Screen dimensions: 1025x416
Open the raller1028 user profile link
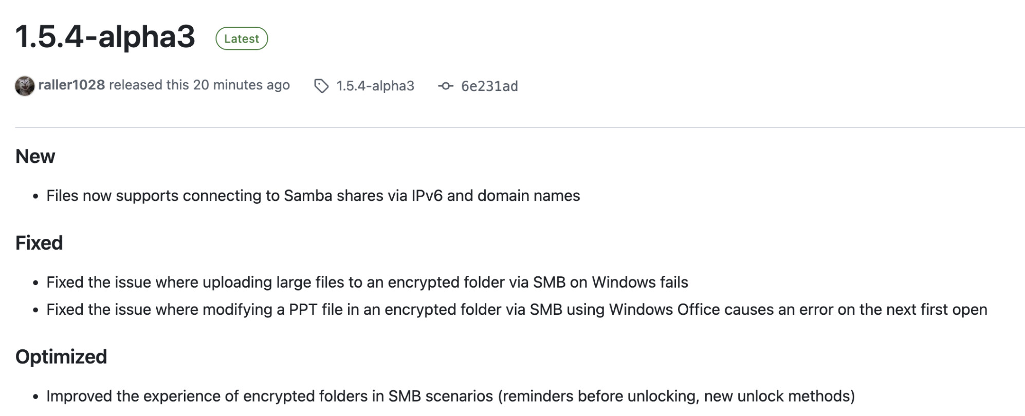(71, 85)
